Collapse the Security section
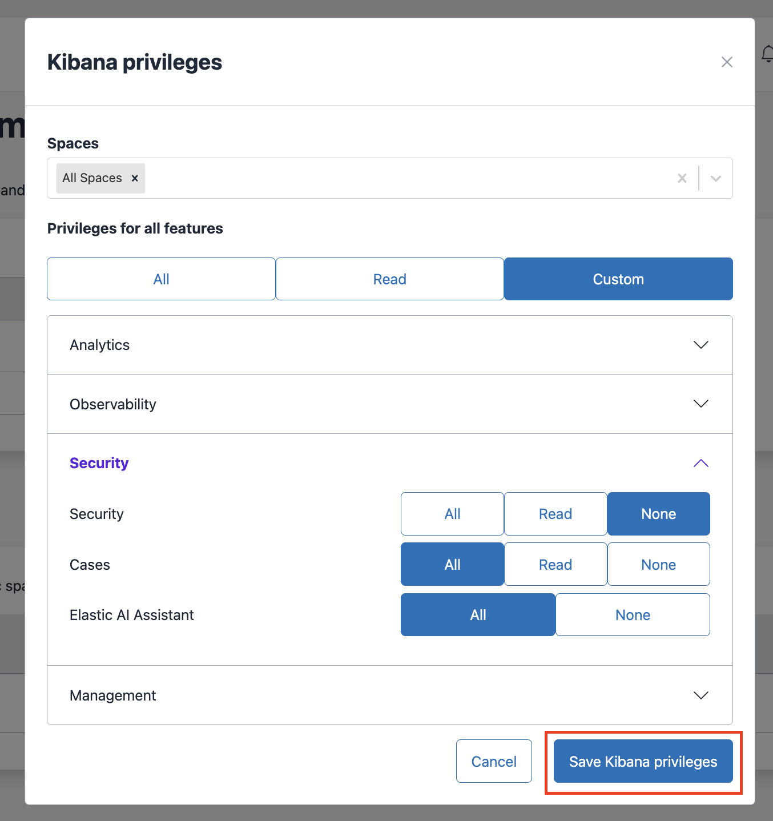Viewport: 773px width, 821px height. [x=700, y=463]
